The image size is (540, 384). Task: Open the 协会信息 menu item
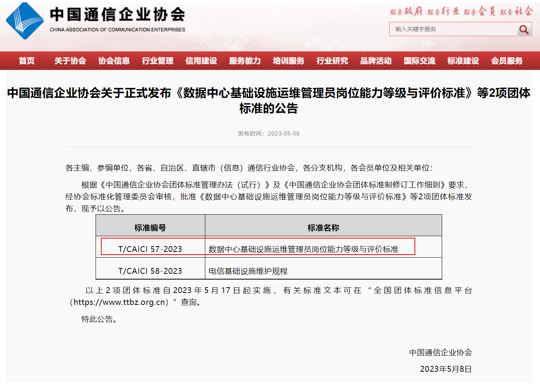coord(114,61)
